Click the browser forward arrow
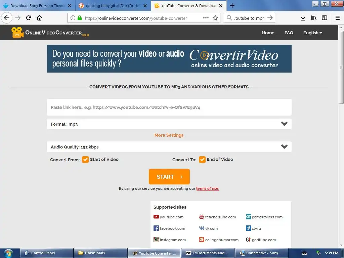344x258 pixels. (x=18, y=18)
